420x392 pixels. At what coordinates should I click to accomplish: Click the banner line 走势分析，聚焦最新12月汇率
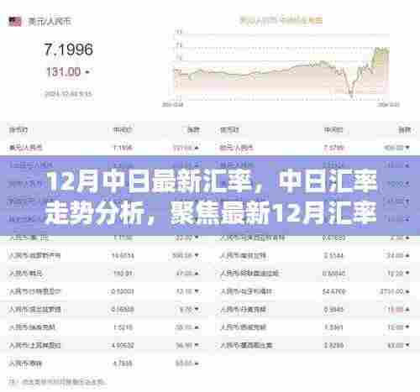(211, 214)
